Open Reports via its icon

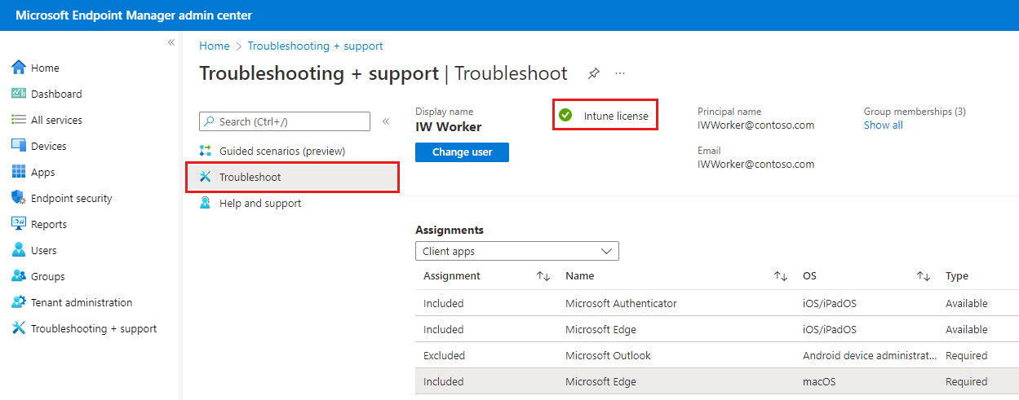pyautogui.click(x=19, y=224)
